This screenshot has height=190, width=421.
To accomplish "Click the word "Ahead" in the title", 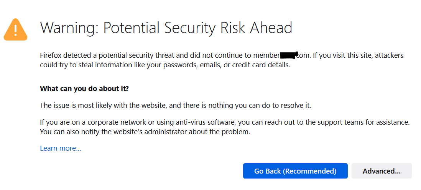I will pos(271,27).
